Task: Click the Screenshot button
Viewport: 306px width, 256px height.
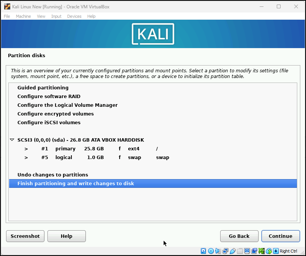Action: coord(25,236)
